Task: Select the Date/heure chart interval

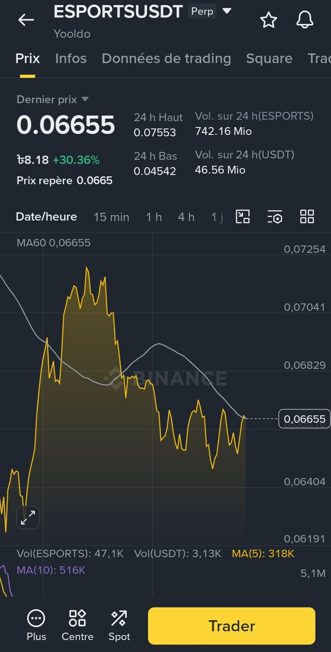Action: click(x=46, y=217)
